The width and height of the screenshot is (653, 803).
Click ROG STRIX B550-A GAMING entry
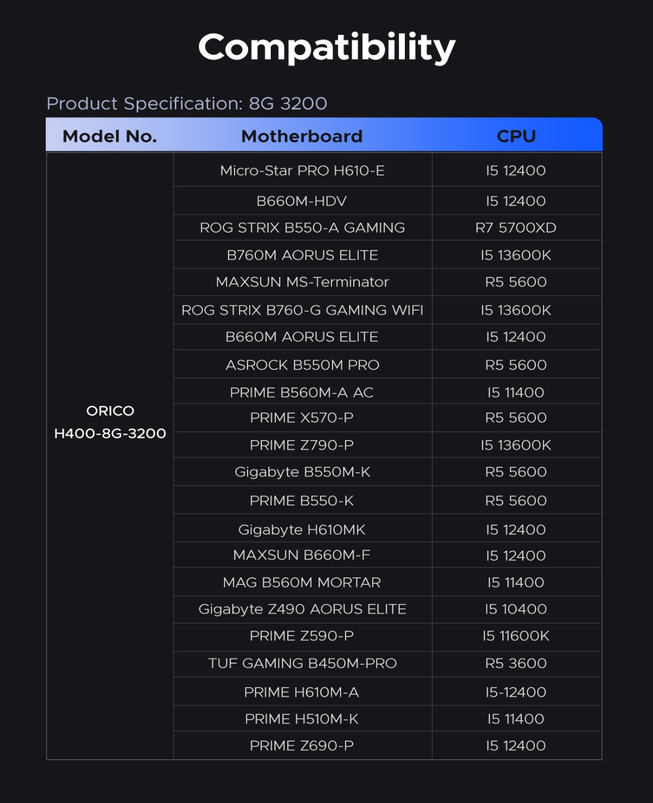[302, 228]
